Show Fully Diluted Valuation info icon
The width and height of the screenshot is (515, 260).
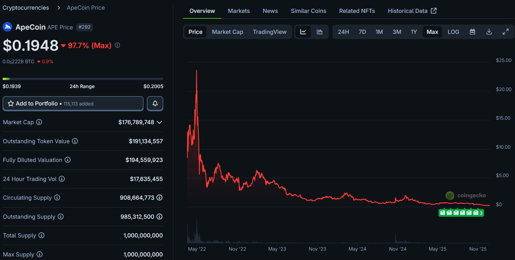[67, 160]
